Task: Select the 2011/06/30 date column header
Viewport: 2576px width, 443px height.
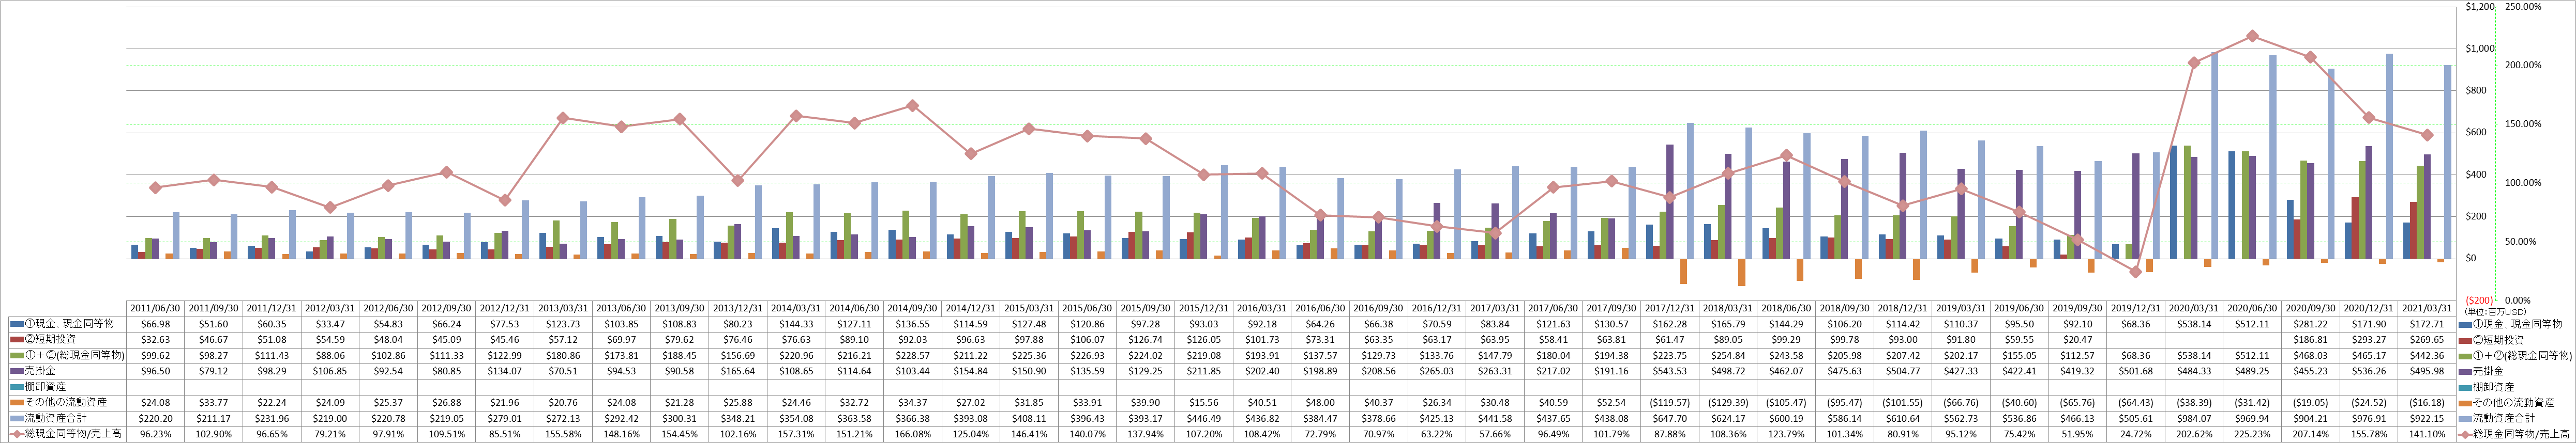Action: (155, 308)
